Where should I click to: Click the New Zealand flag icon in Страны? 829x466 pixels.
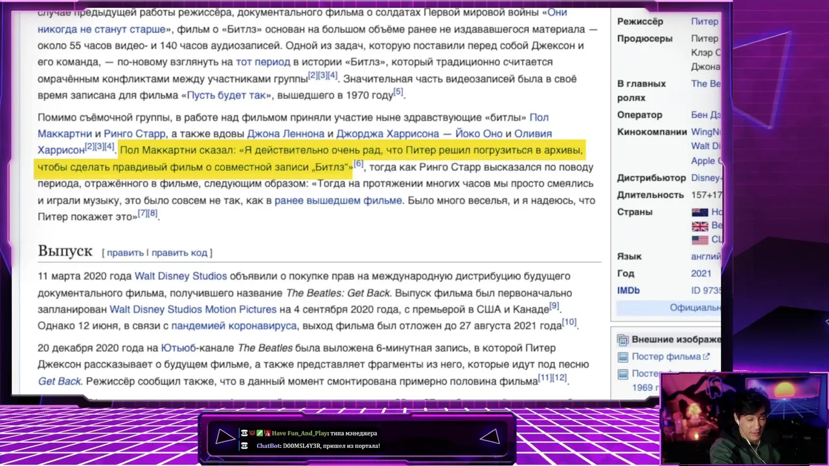(699, 212)
